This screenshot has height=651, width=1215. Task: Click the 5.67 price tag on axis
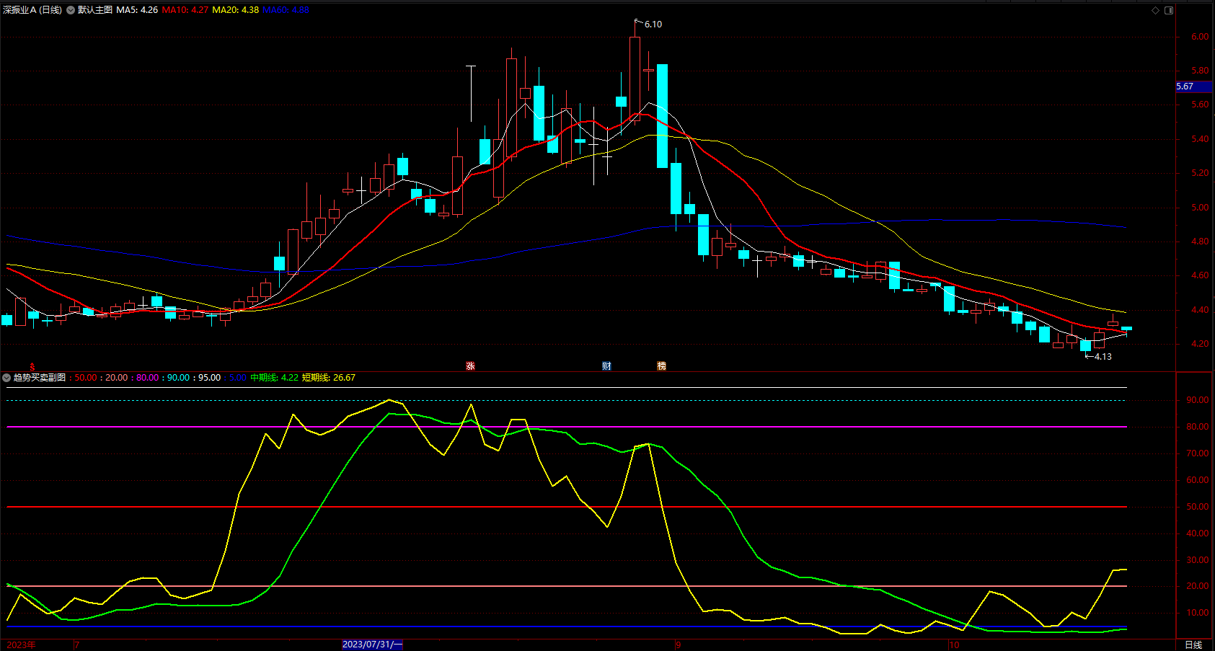click(1185, 87)
